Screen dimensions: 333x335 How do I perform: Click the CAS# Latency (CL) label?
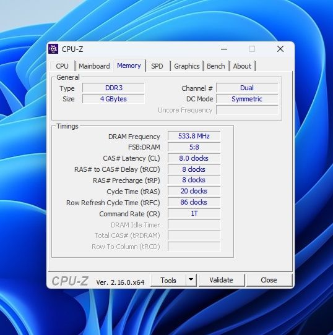131,158
